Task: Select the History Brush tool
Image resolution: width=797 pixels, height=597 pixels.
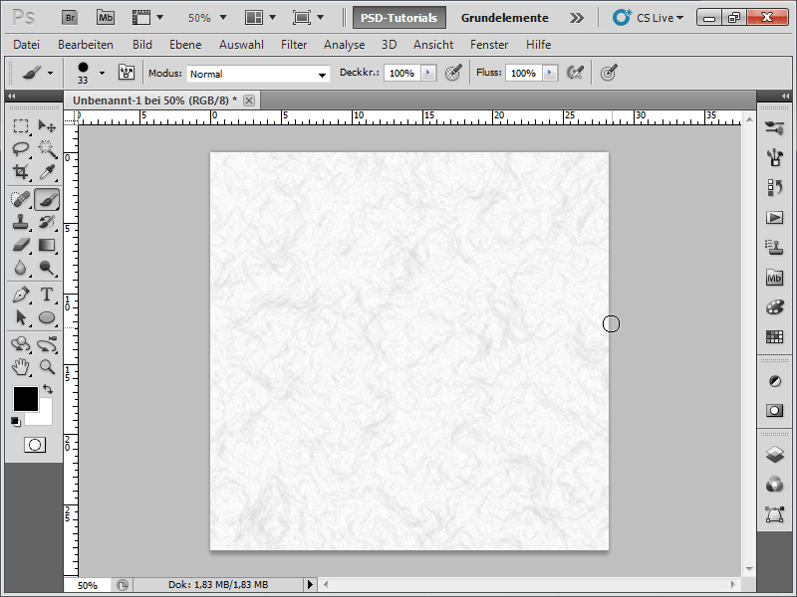Action: tap(47, 222)
